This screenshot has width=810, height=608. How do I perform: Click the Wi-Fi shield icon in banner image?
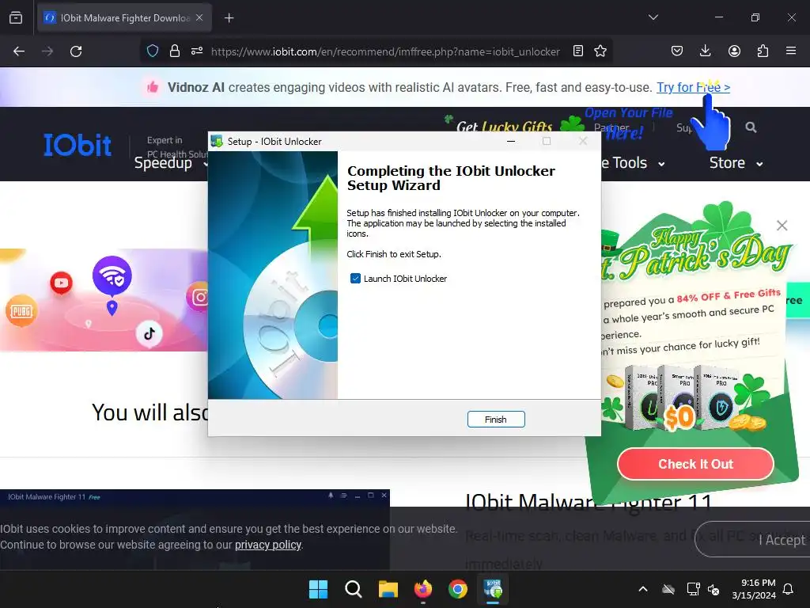[112, 275]
